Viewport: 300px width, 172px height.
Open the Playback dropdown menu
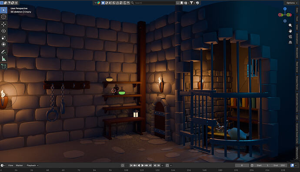tap(32, 165)
